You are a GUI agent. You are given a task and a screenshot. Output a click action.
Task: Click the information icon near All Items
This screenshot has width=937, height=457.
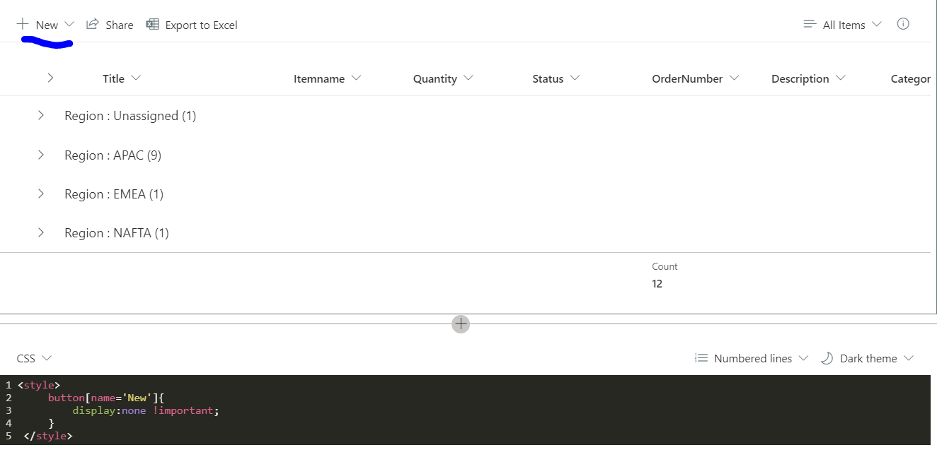(x=903, y=24)
